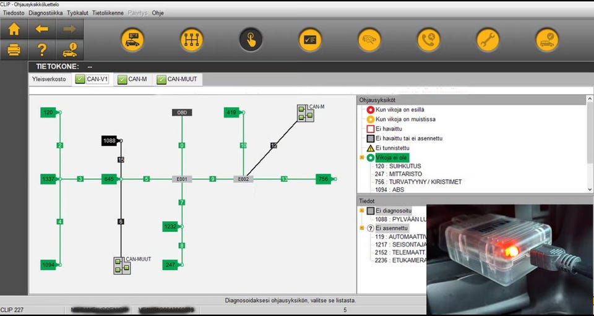Click CLIP 227 in the status bar
The width and height of the screenshot is (594, 316).
click(12, 310)
